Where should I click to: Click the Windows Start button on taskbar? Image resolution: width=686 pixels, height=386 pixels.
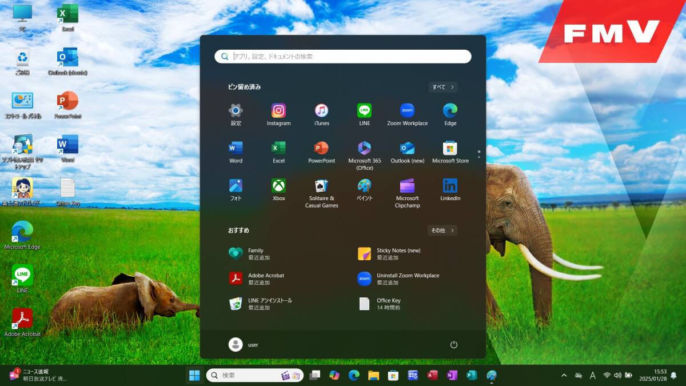[194, 375]
